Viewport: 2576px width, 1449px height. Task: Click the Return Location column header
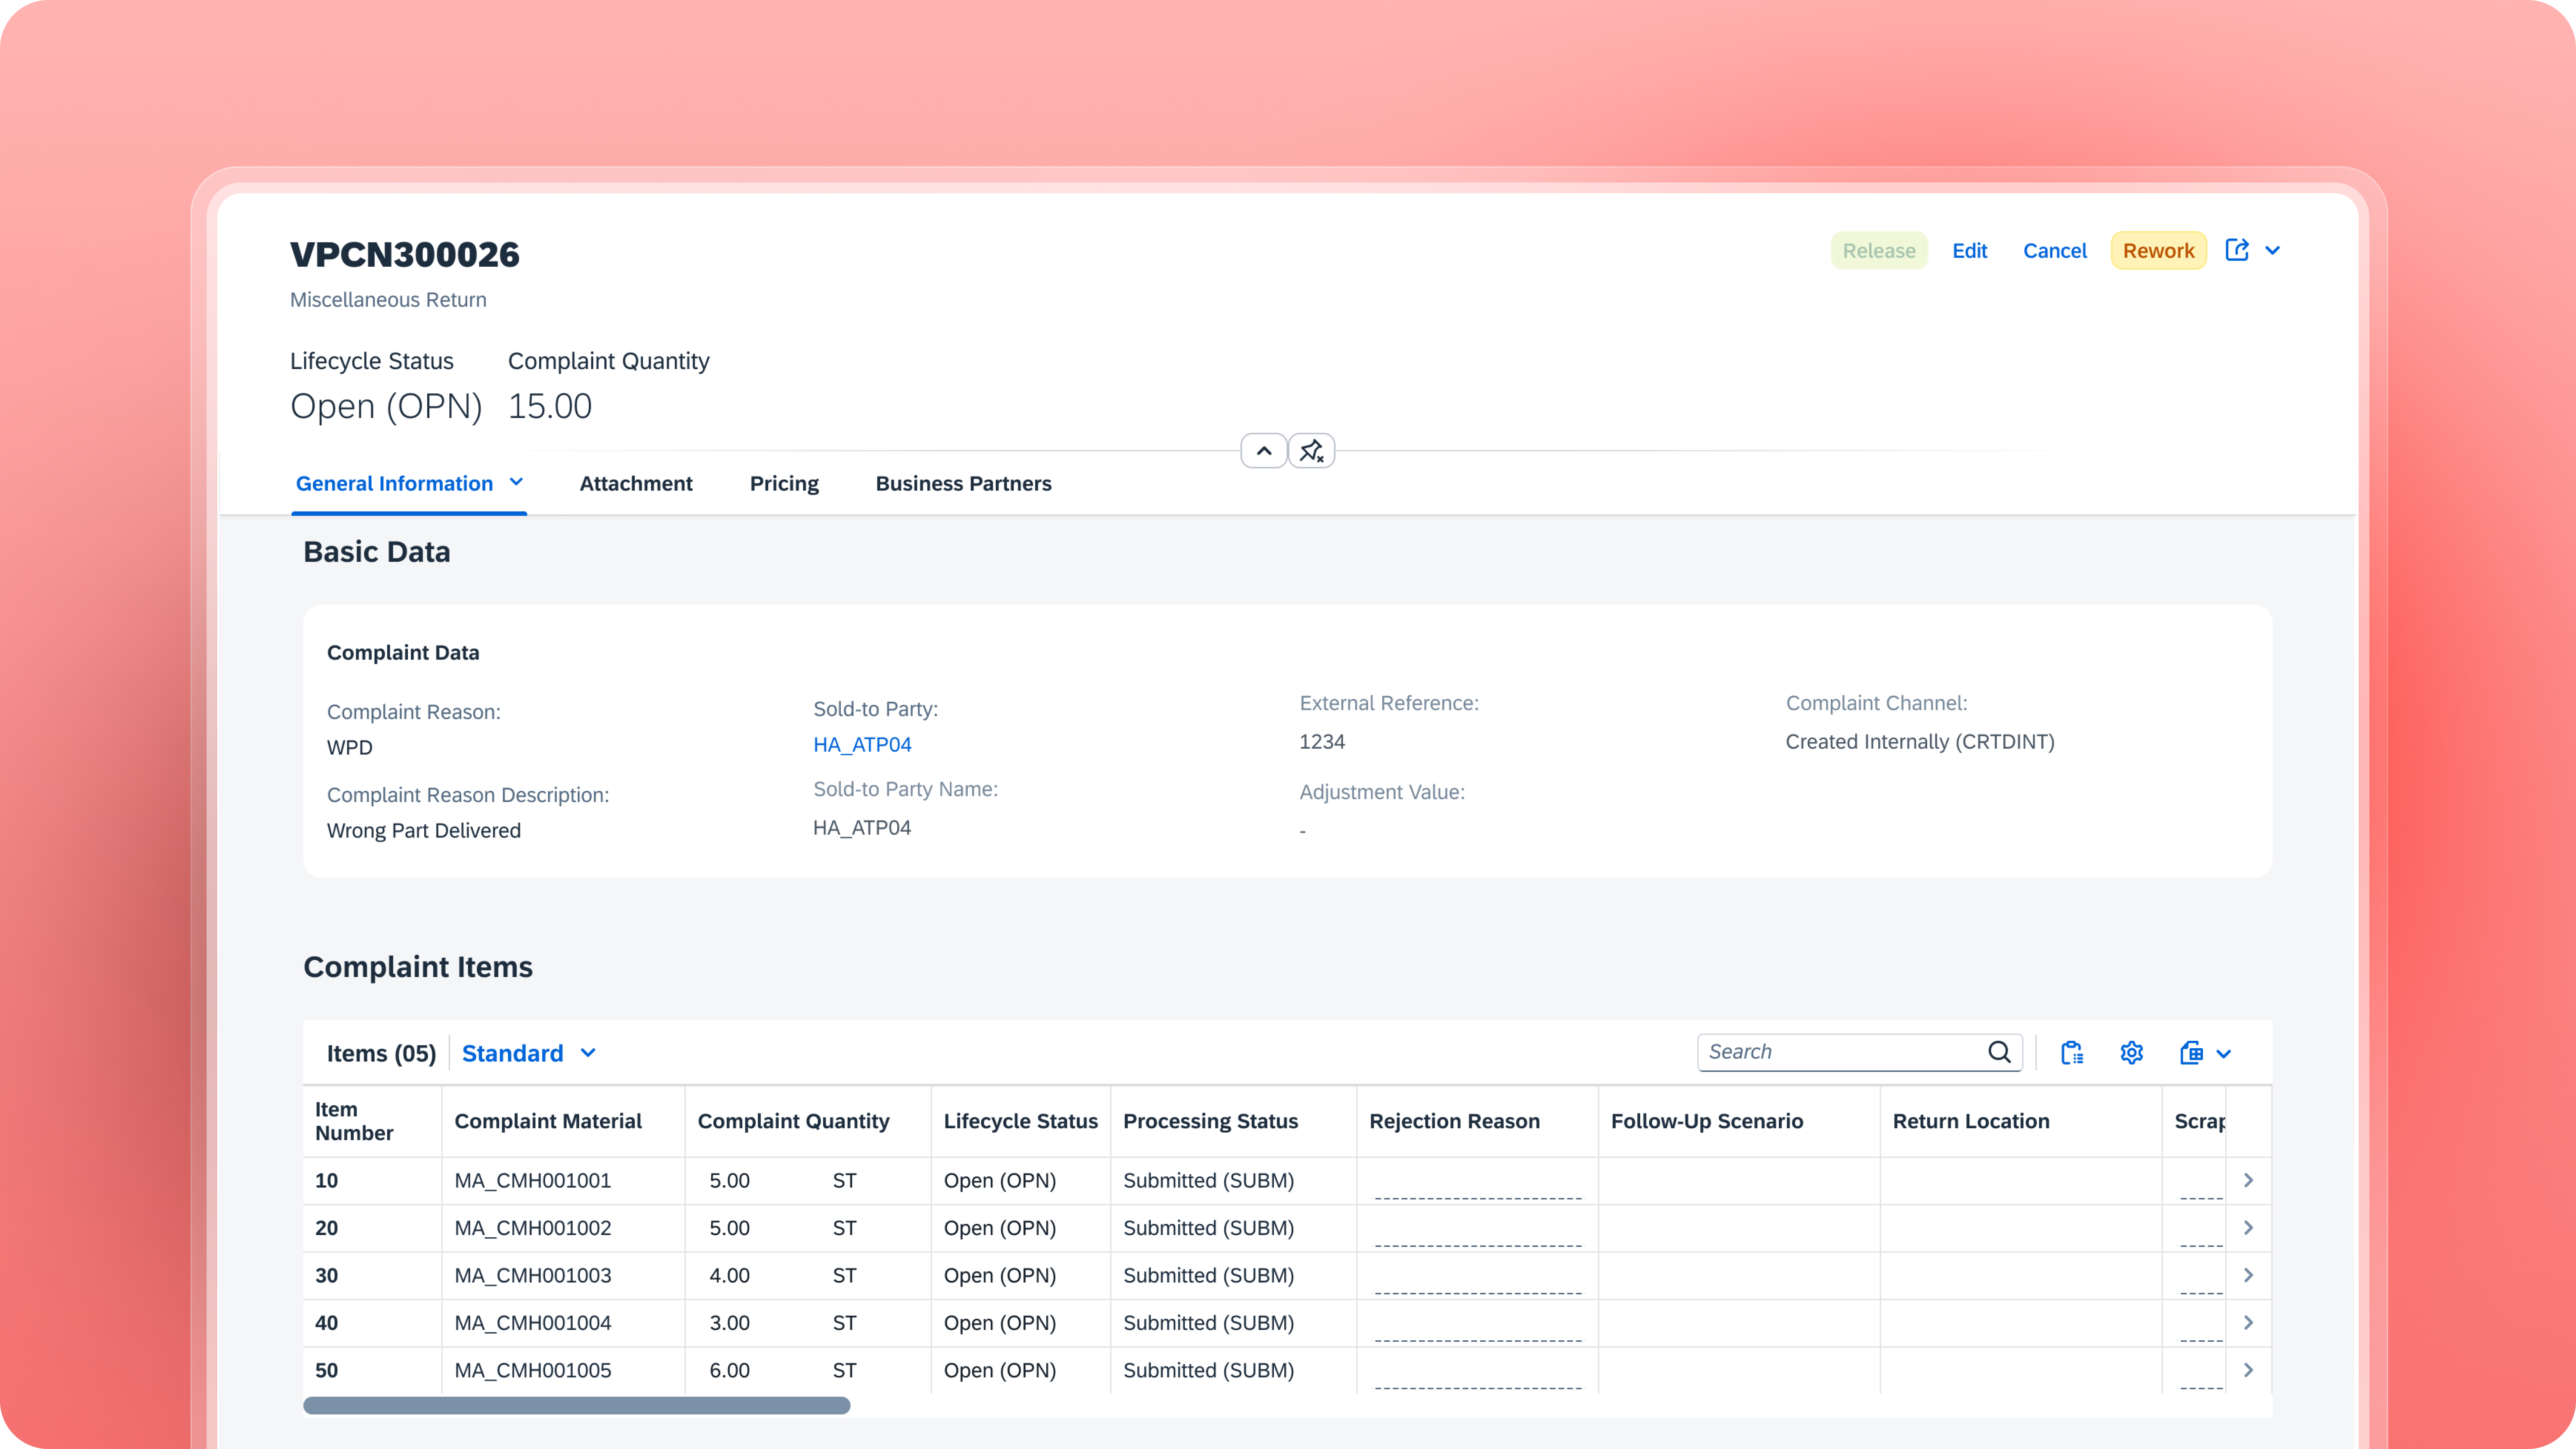[x=2021, y=1121]
